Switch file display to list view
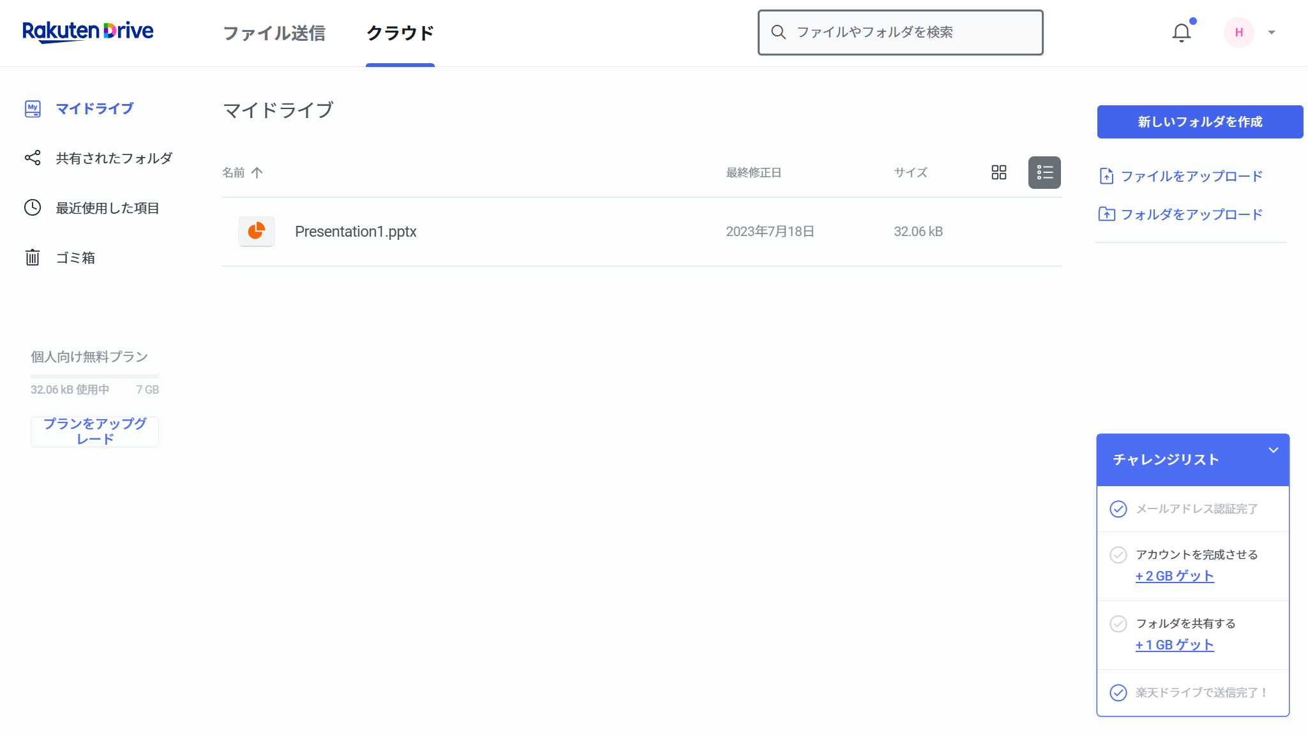Screen dimensions: 1308x735 [1044, 172]
